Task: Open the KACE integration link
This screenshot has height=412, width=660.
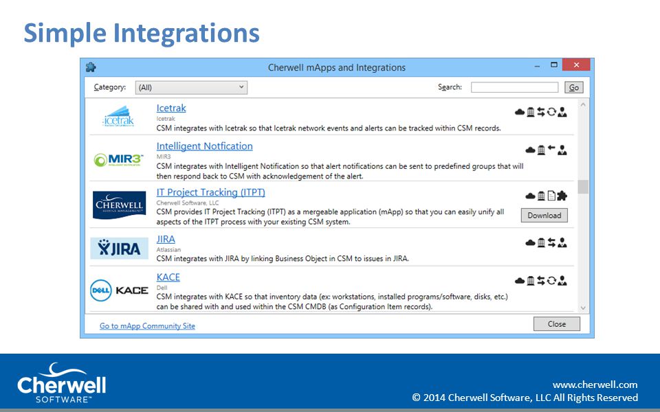Action: pyautogui.click(x=168, y=277)
